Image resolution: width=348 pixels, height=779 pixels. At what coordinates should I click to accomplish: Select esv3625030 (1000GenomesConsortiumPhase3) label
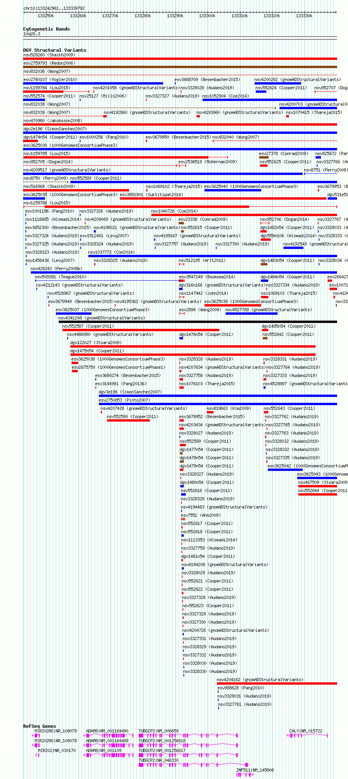[x=70, y=145]
